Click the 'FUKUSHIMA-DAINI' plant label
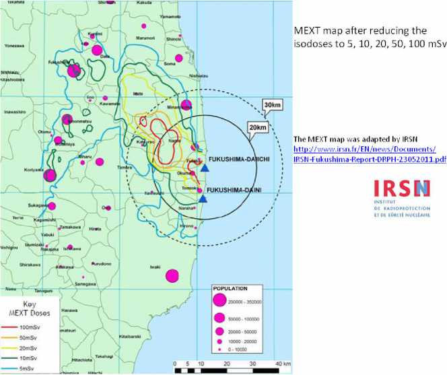447x375 pixels. [234, 190]
